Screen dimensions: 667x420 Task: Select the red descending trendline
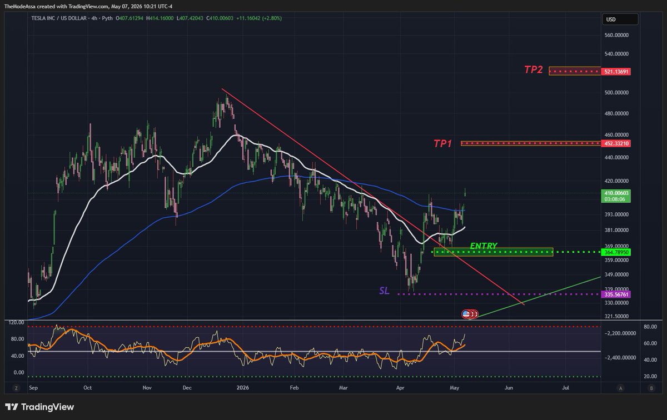coord(372,196)
